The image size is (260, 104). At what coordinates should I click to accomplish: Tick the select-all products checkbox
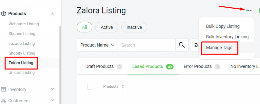pyautogui.click(x=90, y=87)
